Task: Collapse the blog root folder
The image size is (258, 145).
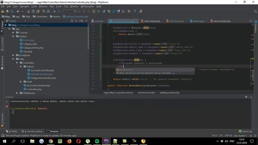Action: pyautogui.click(x=6, y=25)
